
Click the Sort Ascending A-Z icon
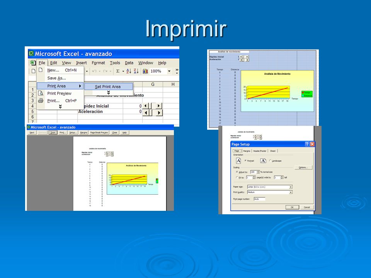(129, 71)
